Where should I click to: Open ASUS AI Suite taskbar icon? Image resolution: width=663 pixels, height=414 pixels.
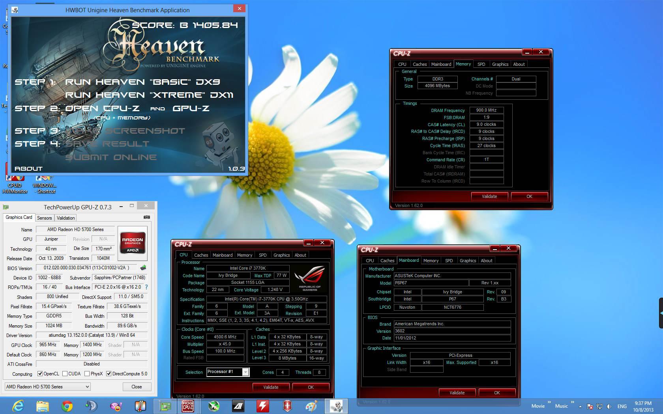238,406
